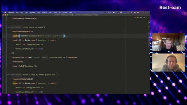187x105 pixels.
Task: Show errors from the red inspection indicator
Action: pyautogui.click(x=135, y=18)
